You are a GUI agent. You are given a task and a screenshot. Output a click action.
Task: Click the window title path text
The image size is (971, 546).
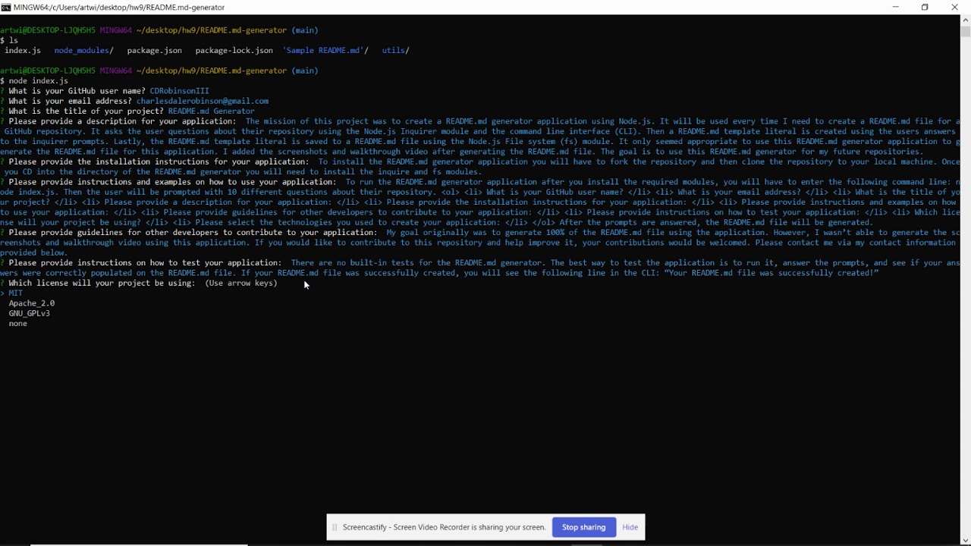click(x=119, y=7)
